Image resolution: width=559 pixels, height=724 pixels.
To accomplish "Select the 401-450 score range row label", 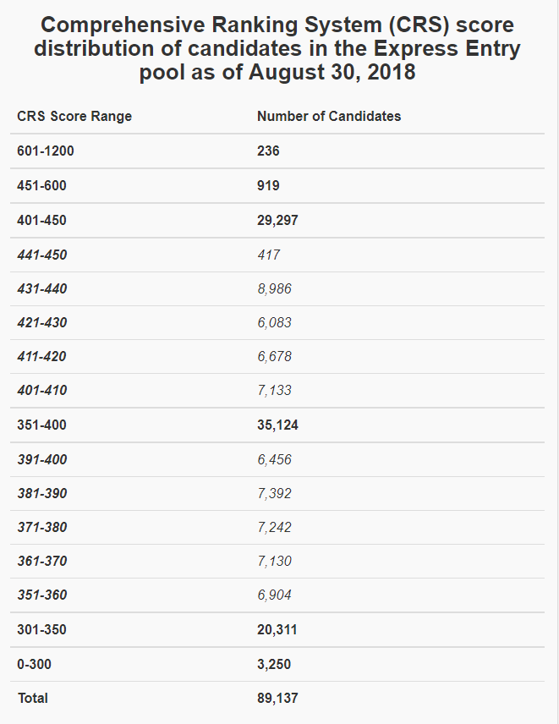I will [41, 221].
